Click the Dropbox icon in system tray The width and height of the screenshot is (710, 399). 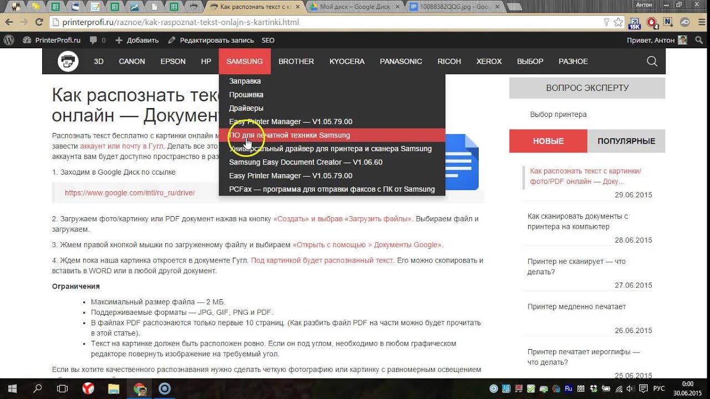point(594,389)
